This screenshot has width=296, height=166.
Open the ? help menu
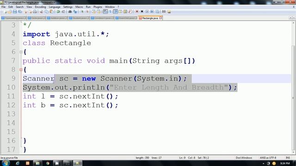118,7
